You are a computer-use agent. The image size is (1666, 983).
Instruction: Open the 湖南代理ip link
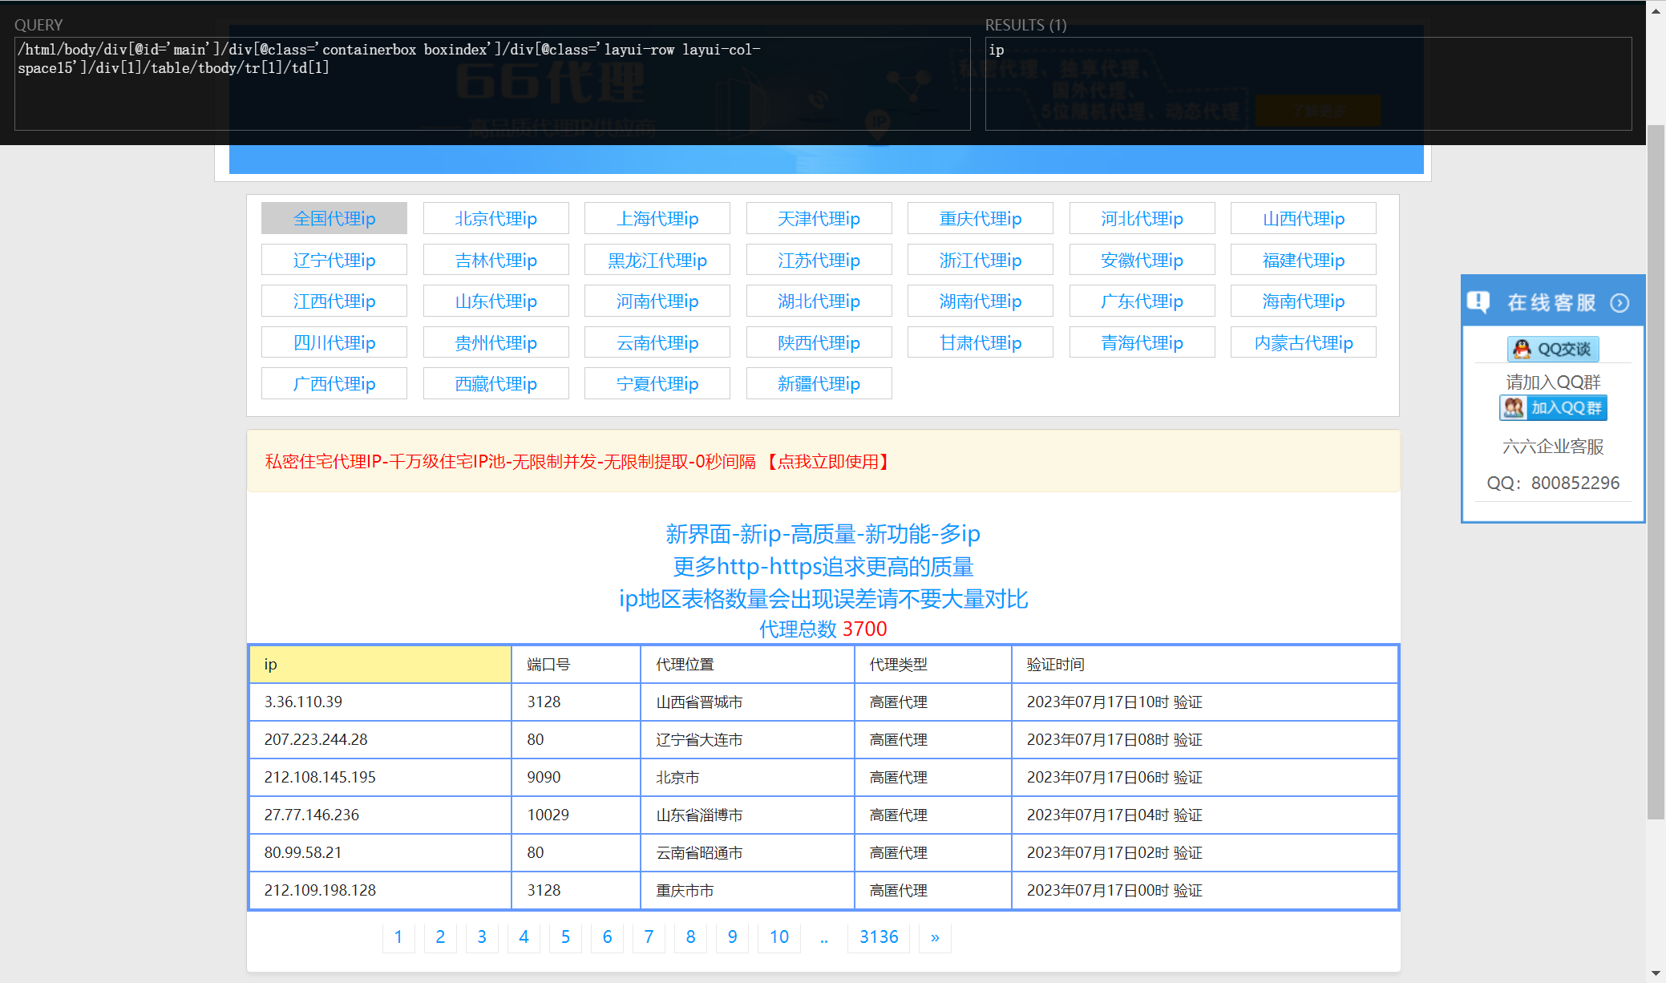[981, 301]
